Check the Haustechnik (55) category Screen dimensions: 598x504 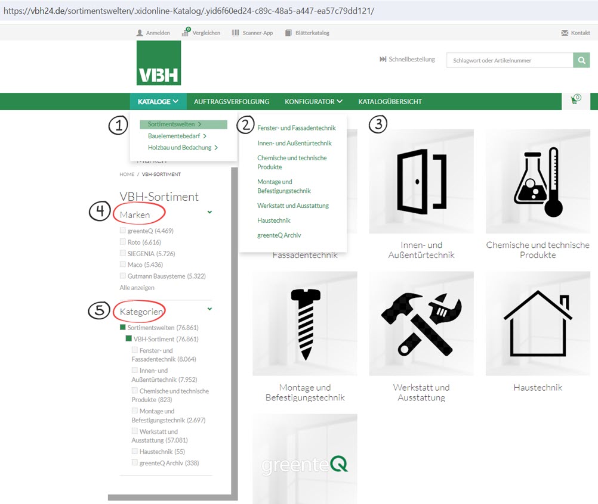135,451
